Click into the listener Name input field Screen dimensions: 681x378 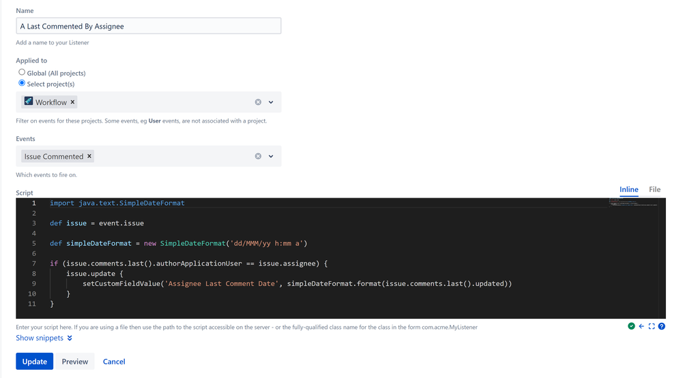(x=149, y=26)
